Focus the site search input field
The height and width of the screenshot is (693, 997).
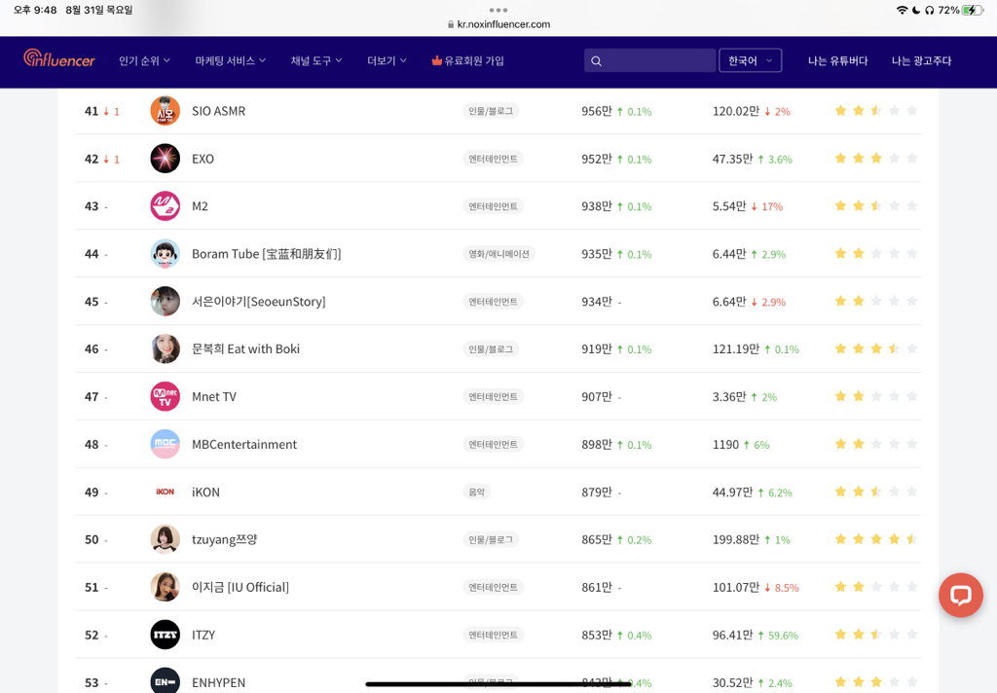pyautogui.click(x=649, y=60)
